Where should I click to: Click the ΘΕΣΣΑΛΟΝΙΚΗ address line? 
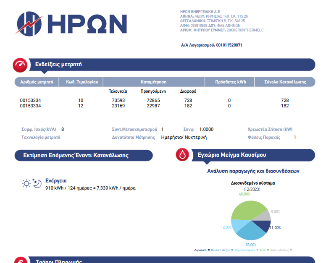coord(213,21)
